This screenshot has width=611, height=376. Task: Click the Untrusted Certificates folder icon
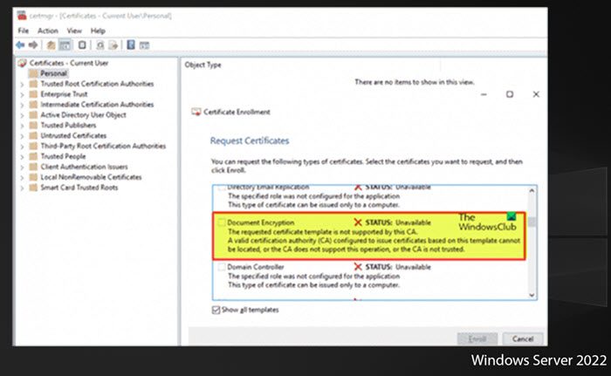(33, 135)
